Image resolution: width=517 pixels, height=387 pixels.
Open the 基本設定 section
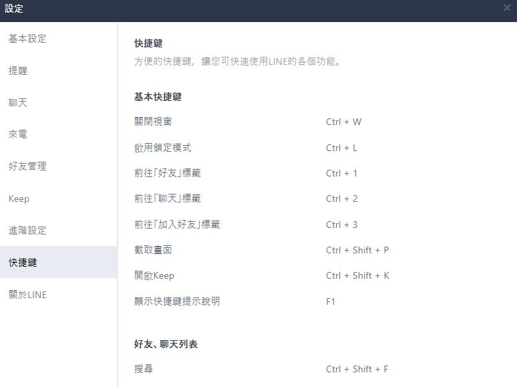tap(27, 39)
